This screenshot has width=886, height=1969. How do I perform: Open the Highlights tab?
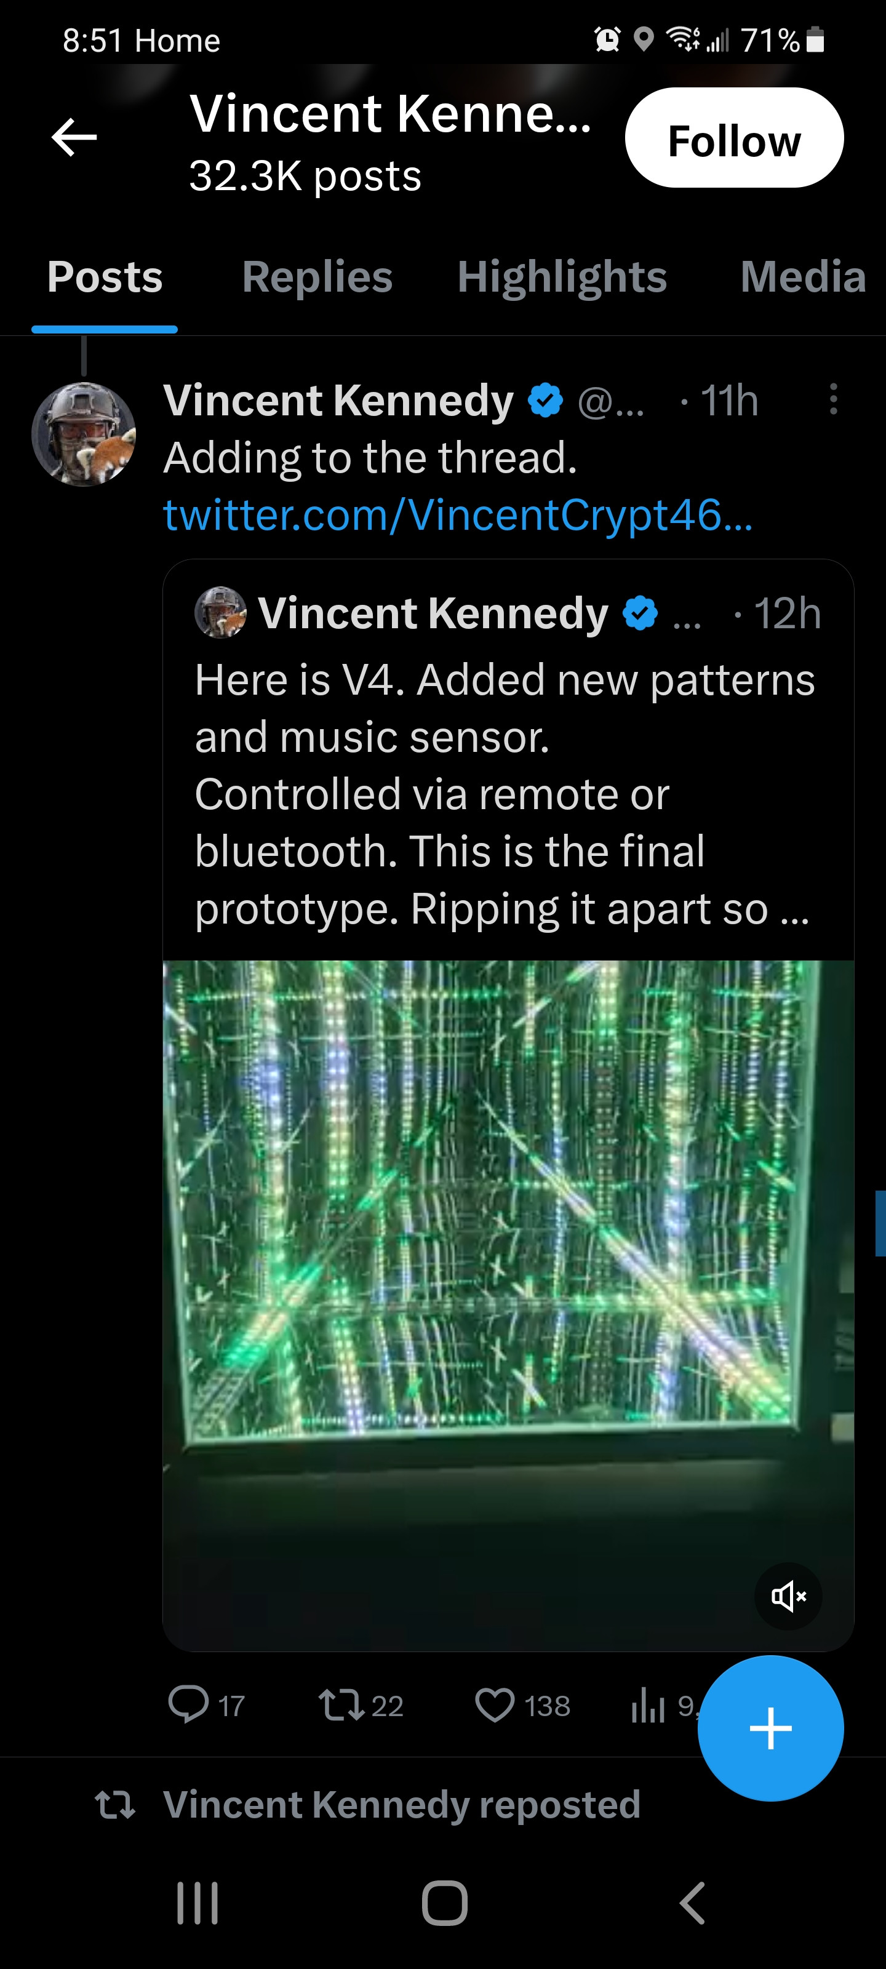pos(562,277)
